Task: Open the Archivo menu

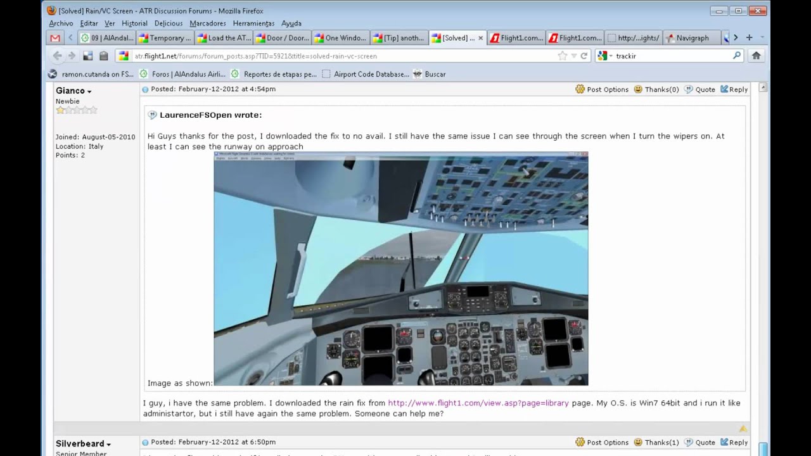Action: click(61, 23)
